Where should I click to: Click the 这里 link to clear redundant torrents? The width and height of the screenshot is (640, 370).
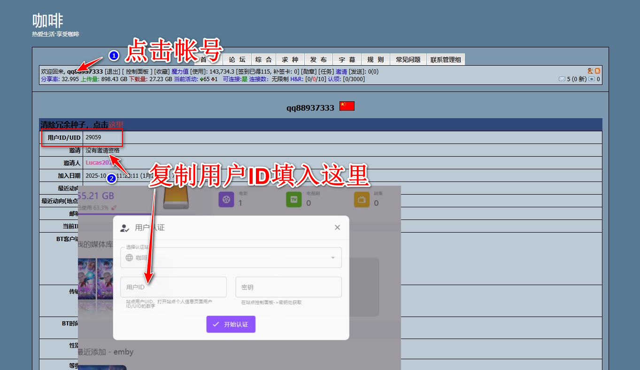(x=116, y=125)
